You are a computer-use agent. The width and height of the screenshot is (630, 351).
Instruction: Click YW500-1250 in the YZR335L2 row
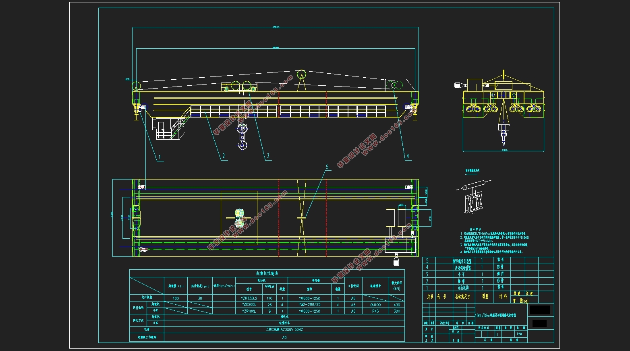[x=310, y=298]
